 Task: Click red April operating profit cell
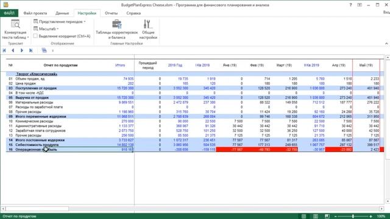click(x=339, y=150)
